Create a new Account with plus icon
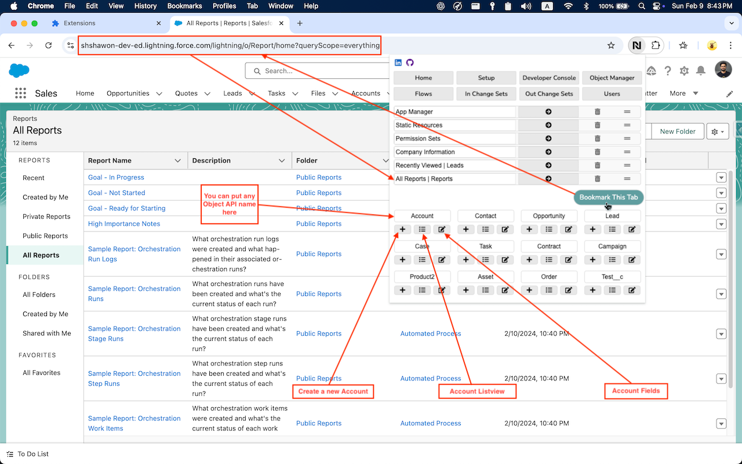The width and height of the screenshot is (742, 464). tap(402, 230)
